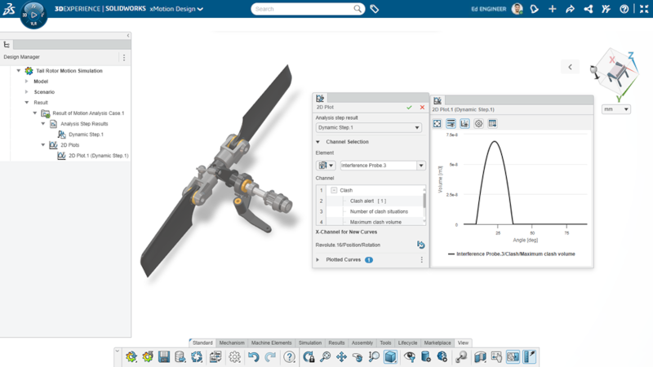The image size is (653, 367).
Task: Toggle the legend display button in plot toolbar
Action: (451, 124)
